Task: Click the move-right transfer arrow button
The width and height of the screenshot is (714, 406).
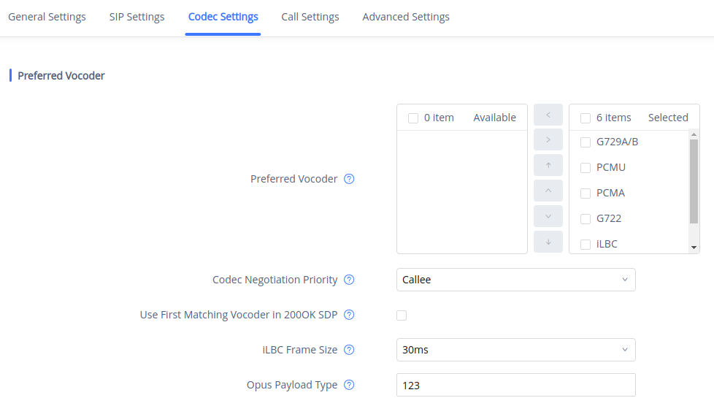Action: (548, 139)
